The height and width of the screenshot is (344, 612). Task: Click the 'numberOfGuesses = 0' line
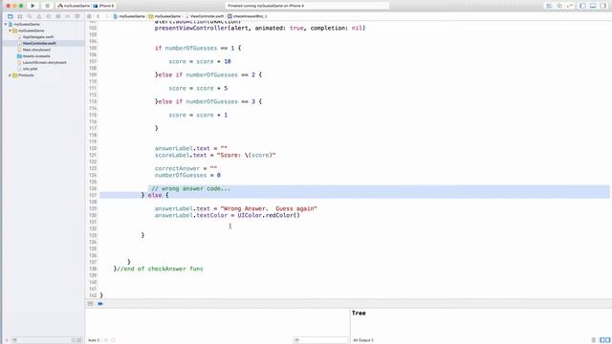point(187,176)
